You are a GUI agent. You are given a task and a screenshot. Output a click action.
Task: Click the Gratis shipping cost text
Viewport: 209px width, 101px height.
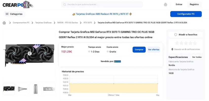[x=113, y=52]
